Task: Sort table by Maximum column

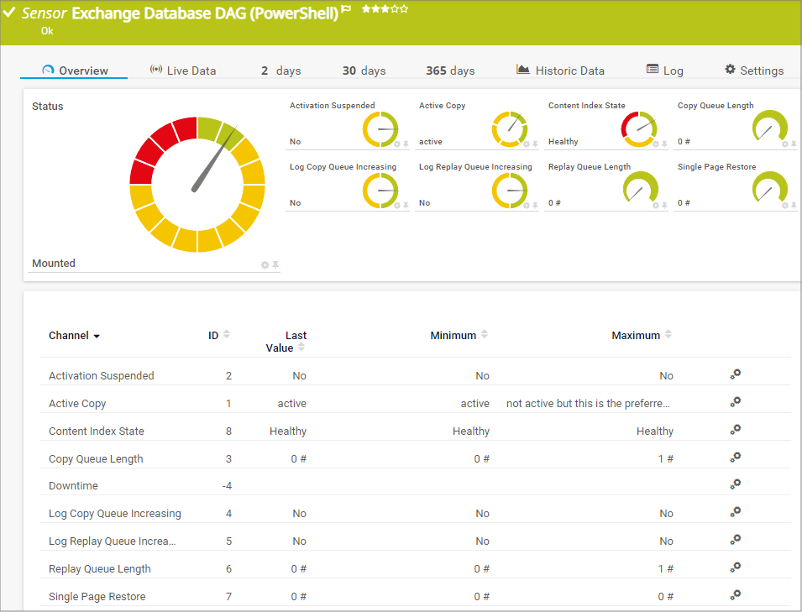Action: pyautogui.click(x=668, y=335)
